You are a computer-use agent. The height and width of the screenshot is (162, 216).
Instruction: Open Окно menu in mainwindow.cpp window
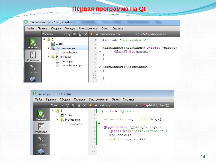[x=105, y=28]
